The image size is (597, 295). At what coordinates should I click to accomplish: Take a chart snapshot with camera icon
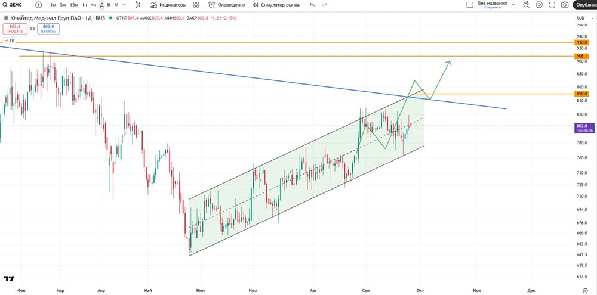pyautogui.click(x=565, y=5)
